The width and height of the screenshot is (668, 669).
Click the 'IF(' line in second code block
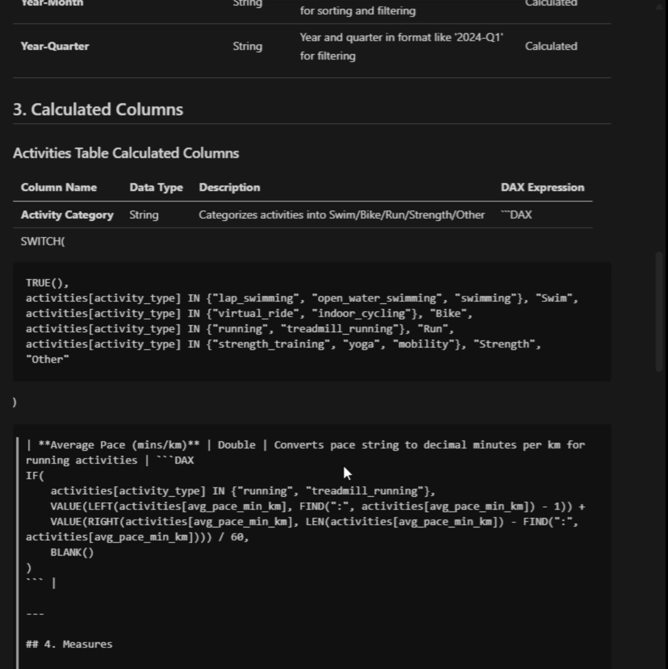tap(35, 476)
